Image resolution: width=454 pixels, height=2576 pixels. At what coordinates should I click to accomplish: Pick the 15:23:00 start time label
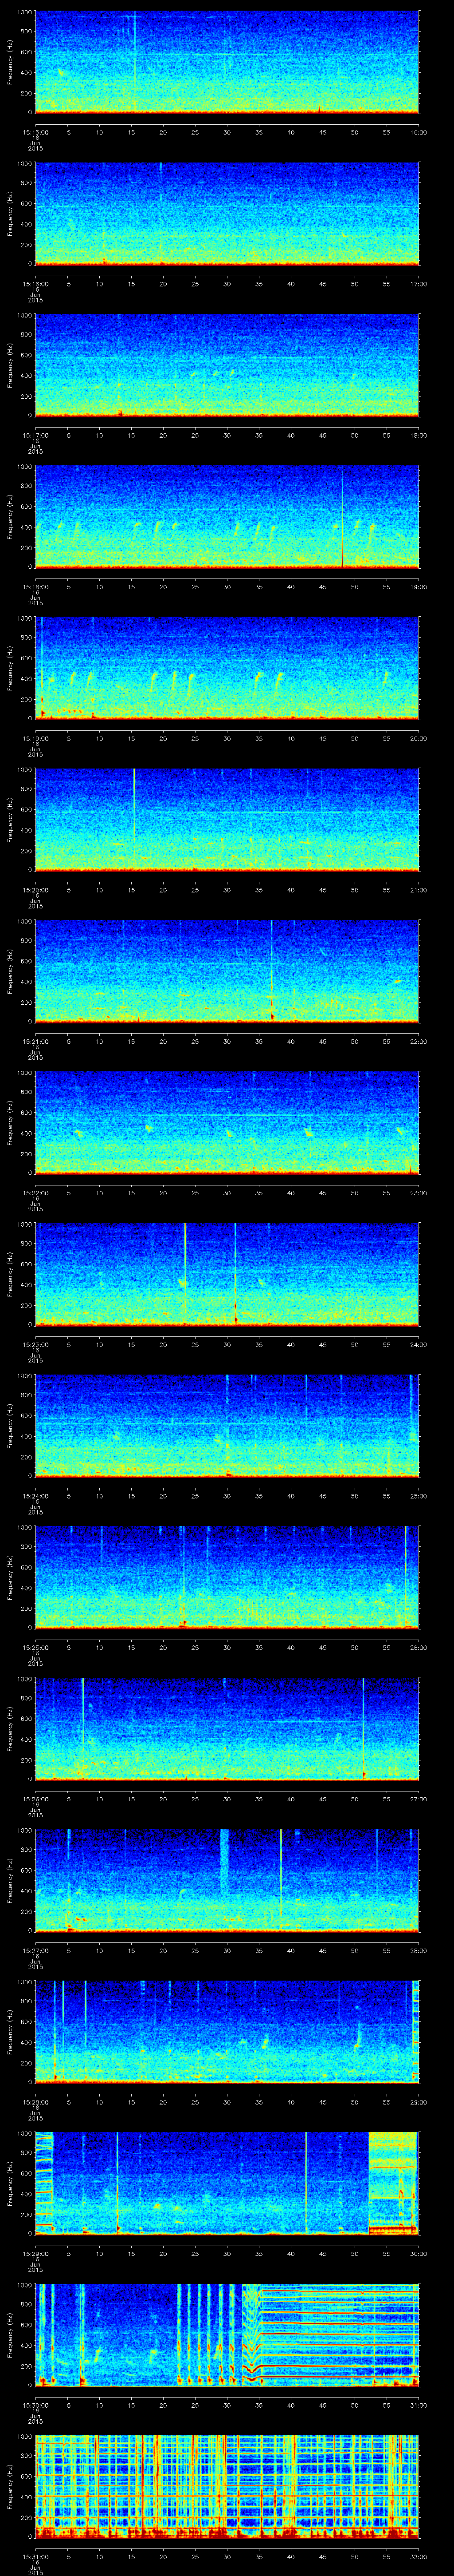(35, 1344)
